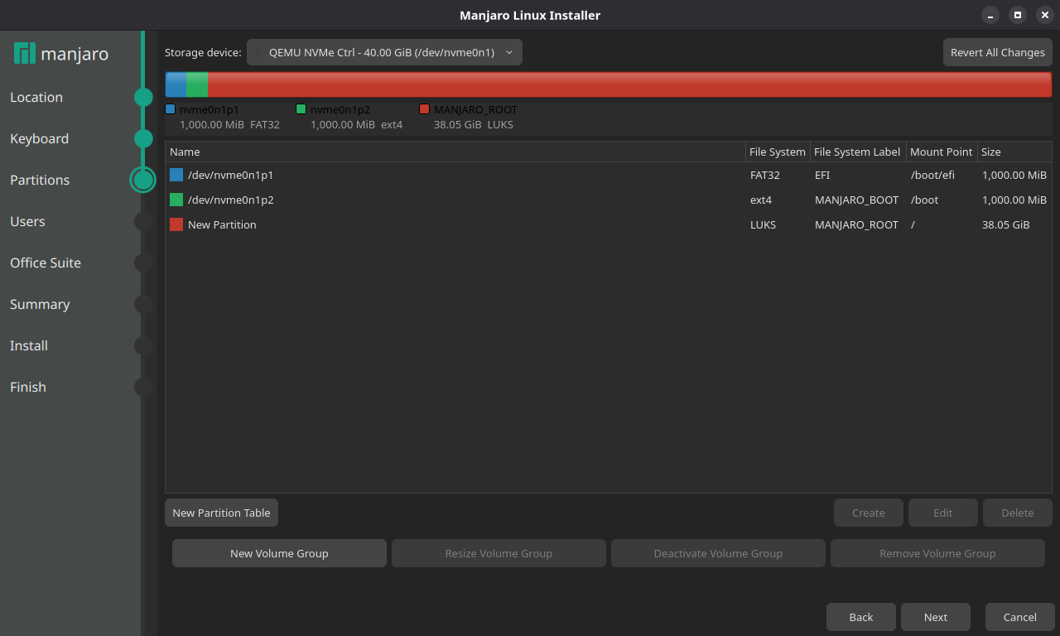
Task: Sort table by File System column header
Action: (x=778, y=152)
